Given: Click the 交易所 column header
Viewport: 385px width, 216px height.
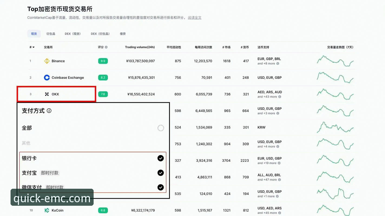Looking at the screenshot, I should point(48,47).
